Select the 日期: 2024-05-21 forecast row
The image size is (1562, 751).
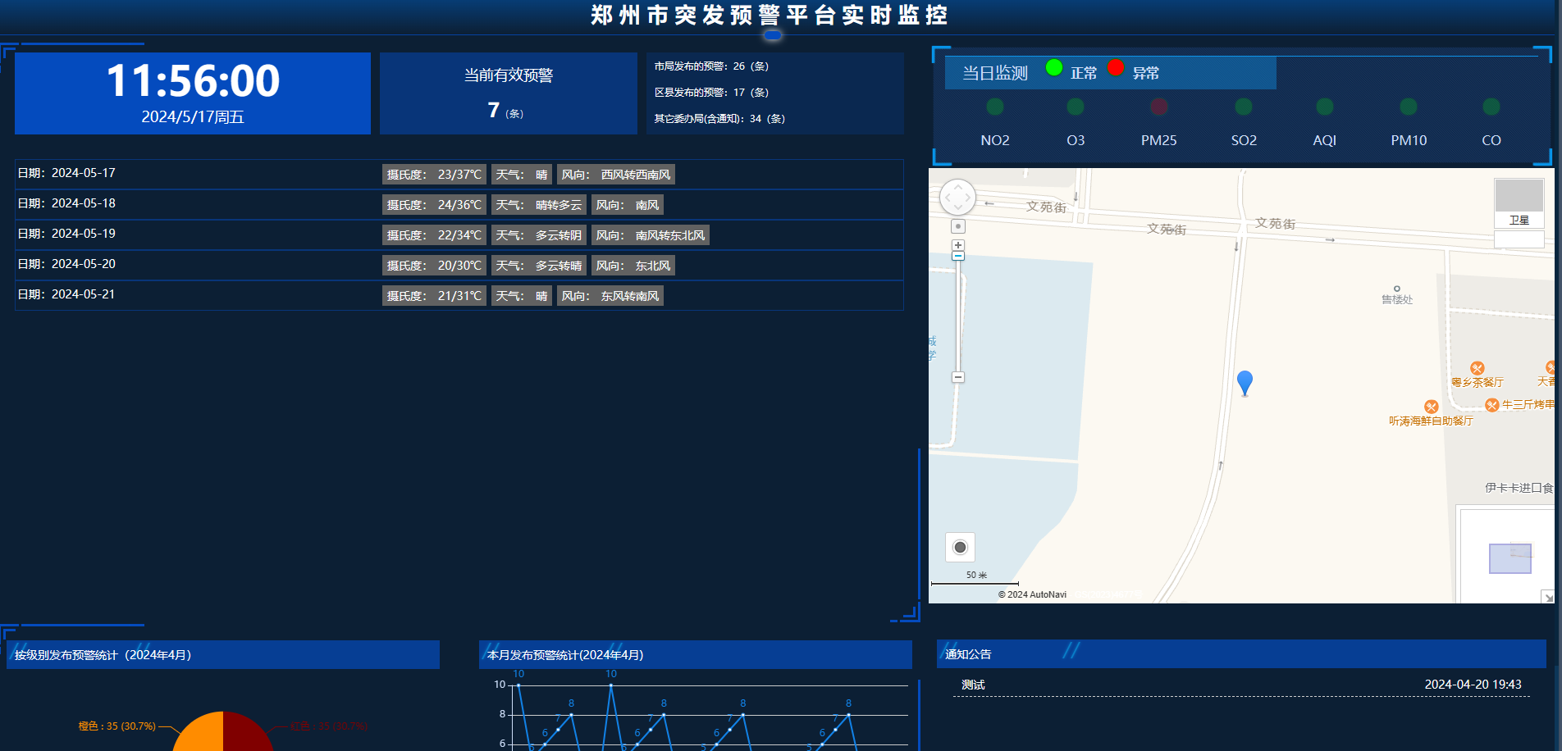pos(459,295)
